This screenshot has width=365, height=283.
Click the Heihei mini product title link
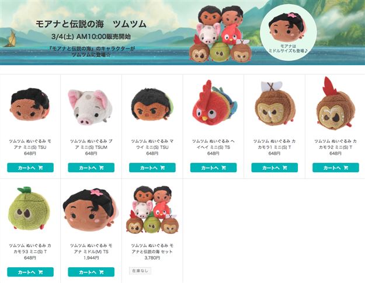214,144
